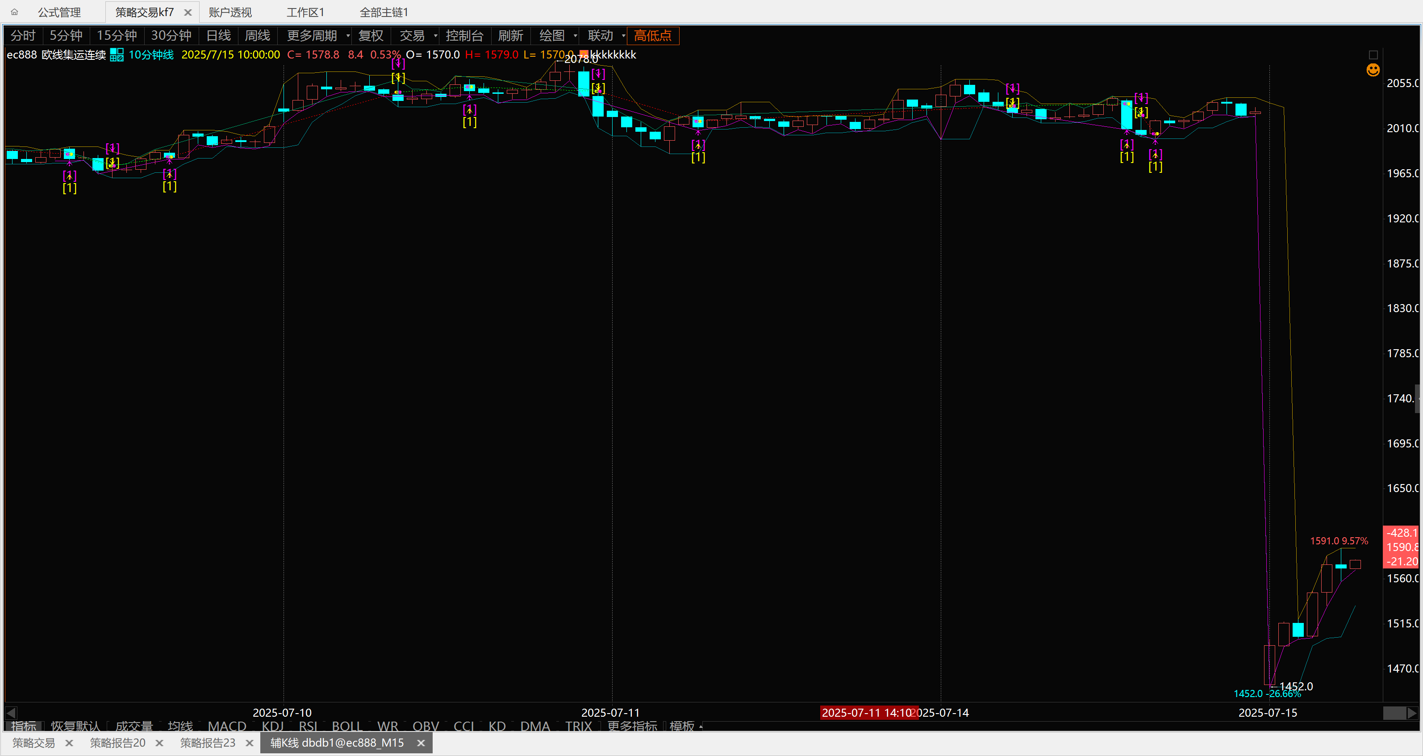Expand the 联动 dropdown arrow
The image size is (1423, 756).
point(624,36)
